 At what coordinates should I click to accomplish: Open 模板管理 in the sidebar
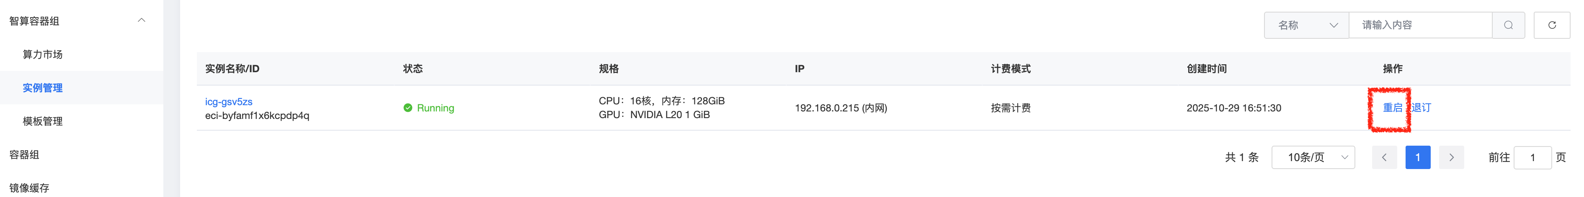click(x=42, y=121)
